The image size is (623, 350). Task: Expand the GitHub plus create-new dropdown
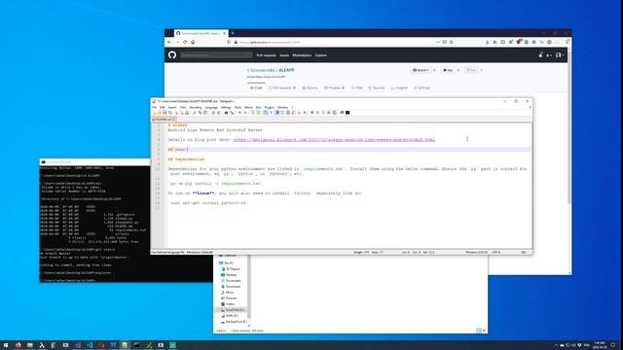pyautogui.click(x=549, y=55)
